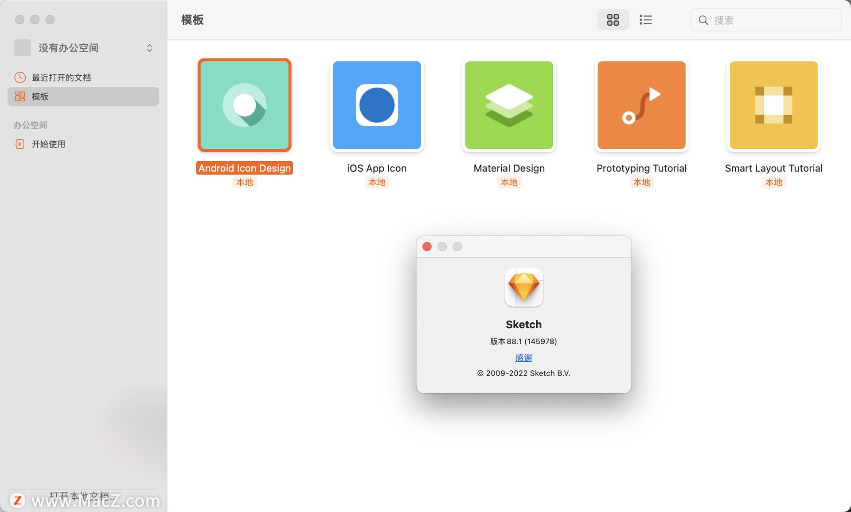Screen dimensions: 851x512
Task: Click 本地 badge under Smart Layout Tutorial
Action: [x=773, y=182]
